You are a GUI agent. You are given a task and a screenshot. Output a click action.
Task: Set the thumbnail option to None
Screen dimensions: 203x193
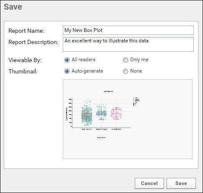[x=126, y=71]
